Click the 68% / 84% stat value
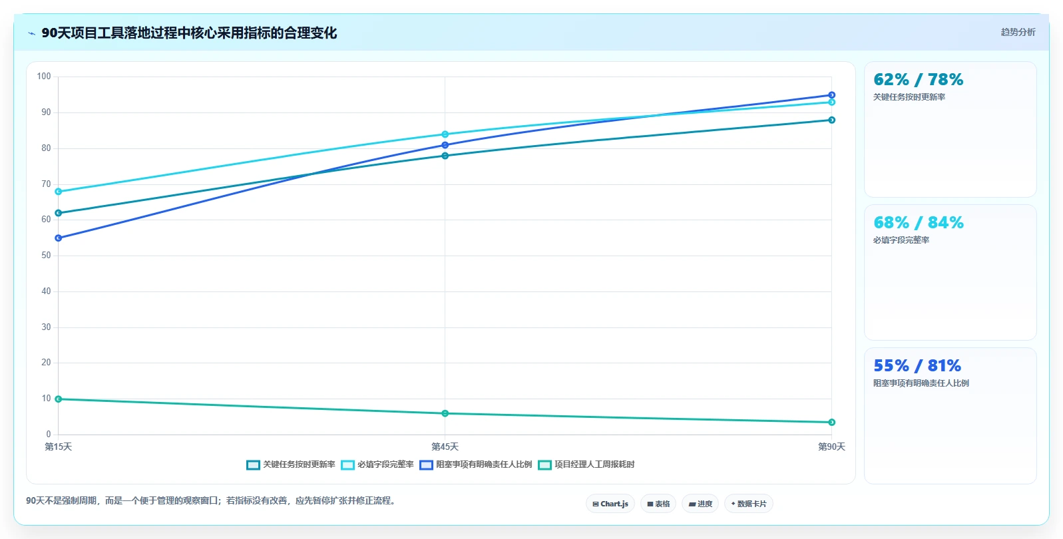This screenshot has height=539, width=1063. click(918, 223)
